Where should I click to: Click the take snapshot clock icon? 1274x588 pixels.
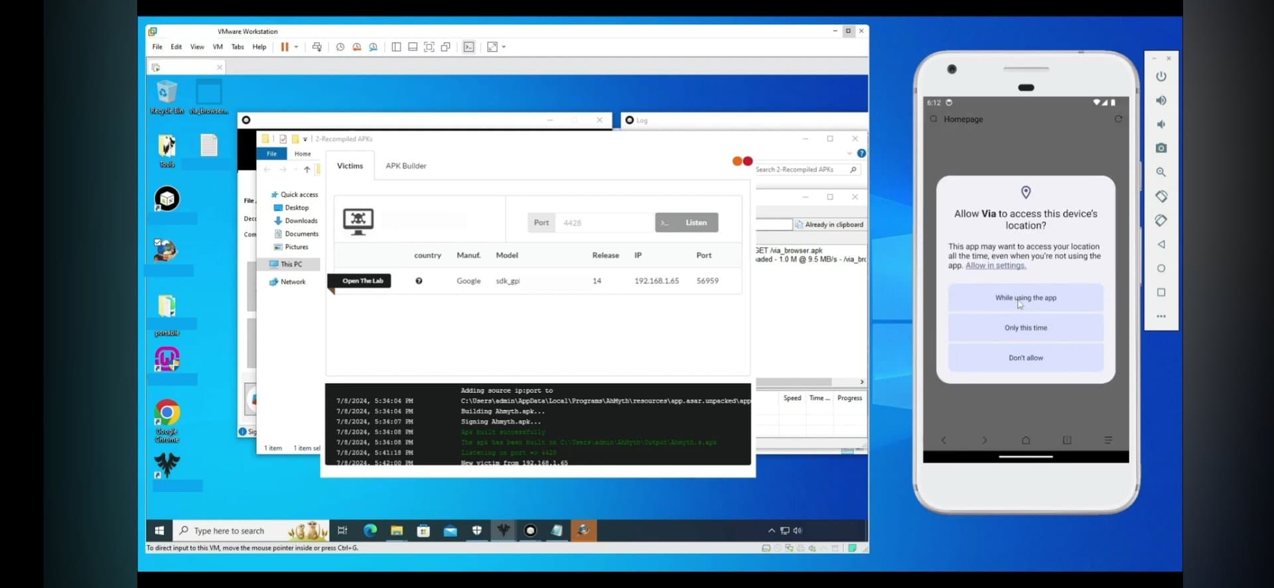(340, 47)
